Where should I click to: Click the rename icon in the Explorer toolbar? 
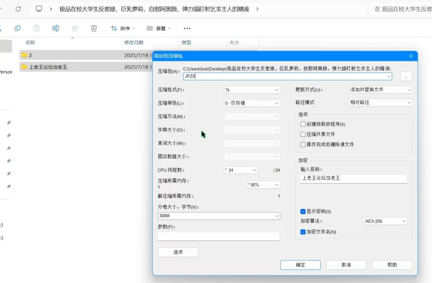[x=56, y=29]
